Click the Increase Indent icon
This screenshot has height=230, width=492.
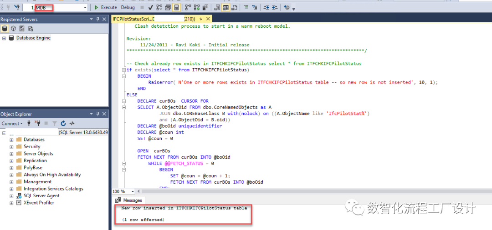pos(275,7)
